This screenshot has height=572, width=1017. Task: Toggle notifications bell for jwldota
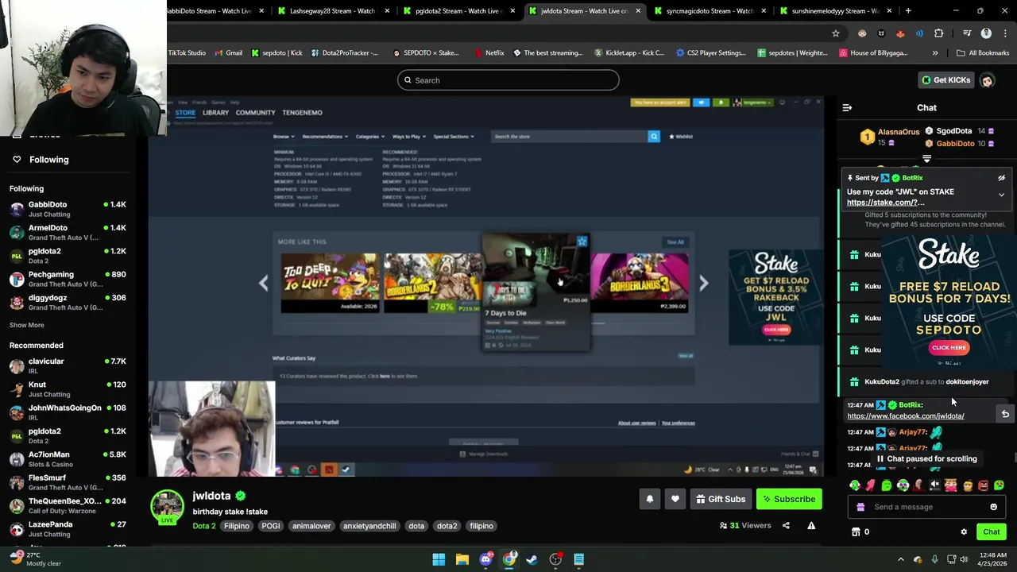click(649, 499)
